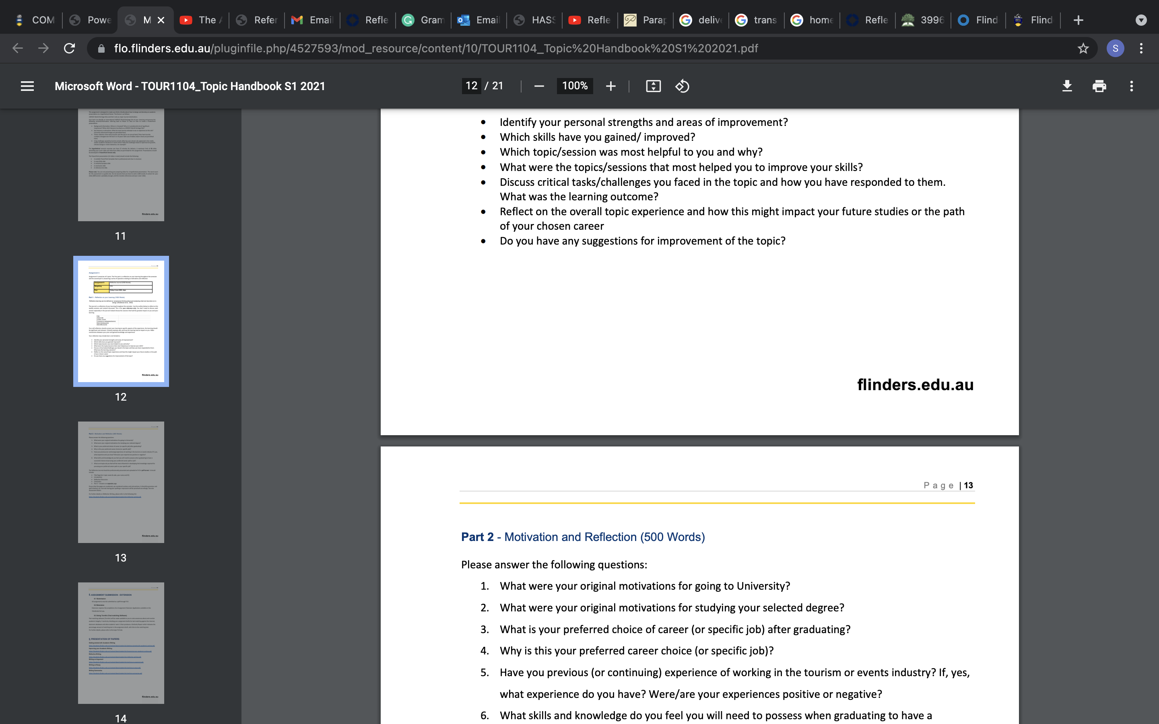1159x724 pixels.
Task: Switch to the Powe tab
Action: coord(91,20)
